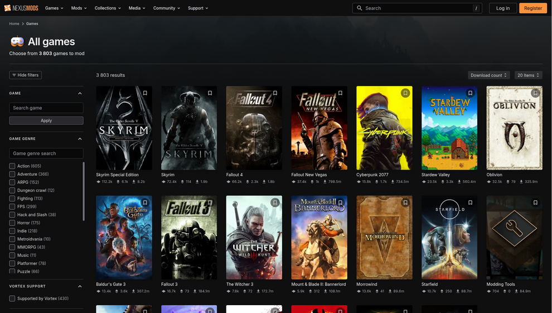Open the Baldur's Gate 3 title link
The height and width of the screenshot is (313, 552).
[x=110, y=284]
